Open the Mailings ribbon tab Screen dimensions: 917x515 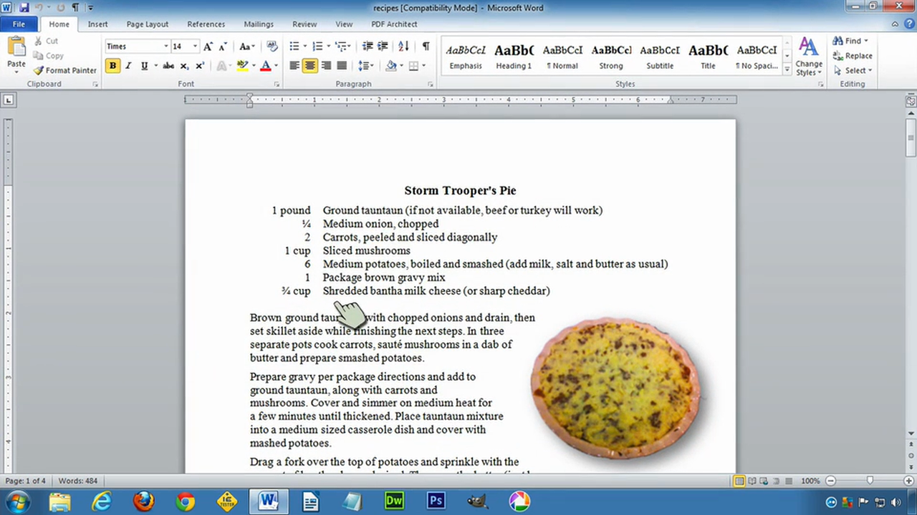coord(259,24)
